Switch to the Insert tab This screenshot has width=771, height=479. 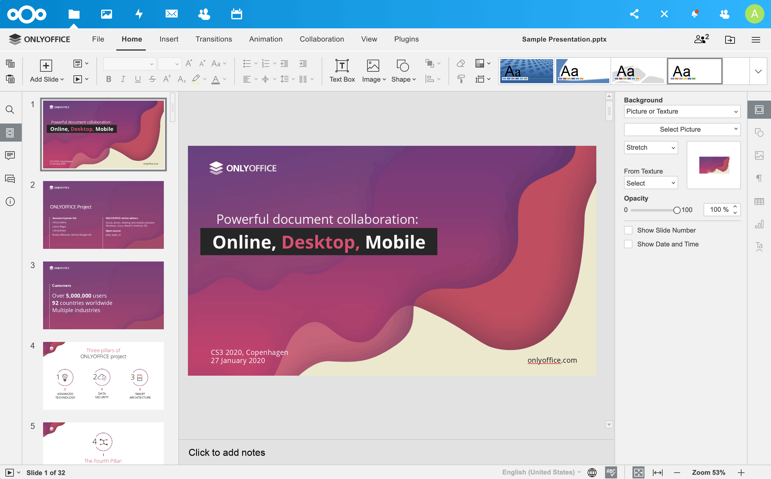point(169,39)
